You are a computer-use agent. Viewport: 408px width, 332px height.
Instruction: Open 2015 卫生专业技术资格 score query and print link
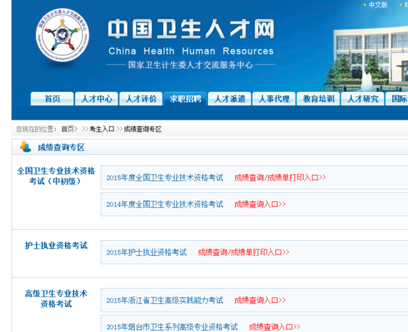[x=280, y=178]
